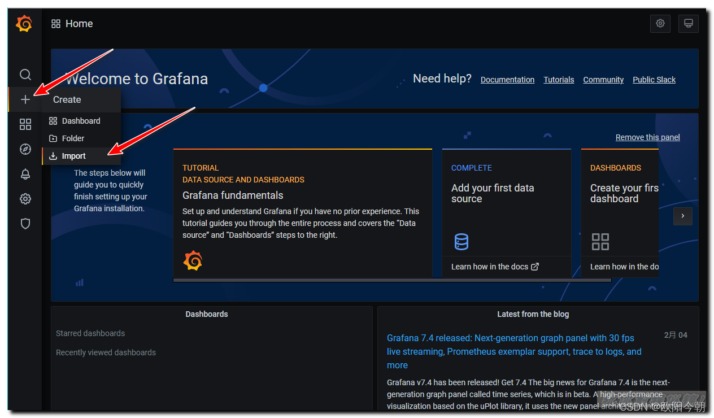Click Learn how link on the dashboards card

point(624,267)
